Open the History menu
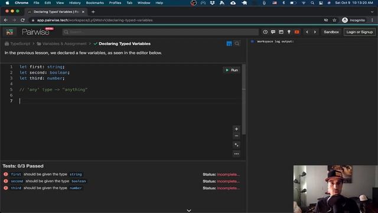Viewport: 378px width, 213px height. pyautogui.click(x=75, y=3)
